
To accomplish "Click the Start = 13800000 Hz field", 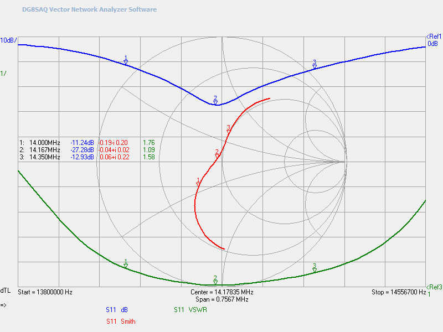I will [45, 292].
